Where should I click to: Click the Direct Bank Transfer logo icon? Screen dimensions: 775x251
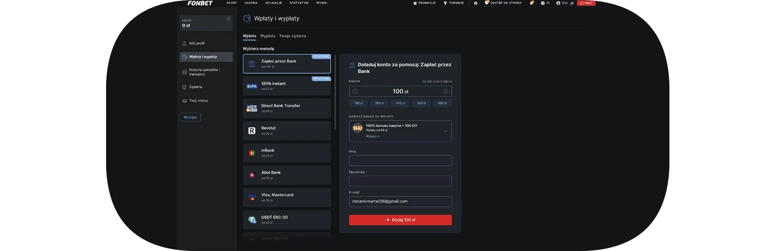pyautogui.click(x=252, y=108)
